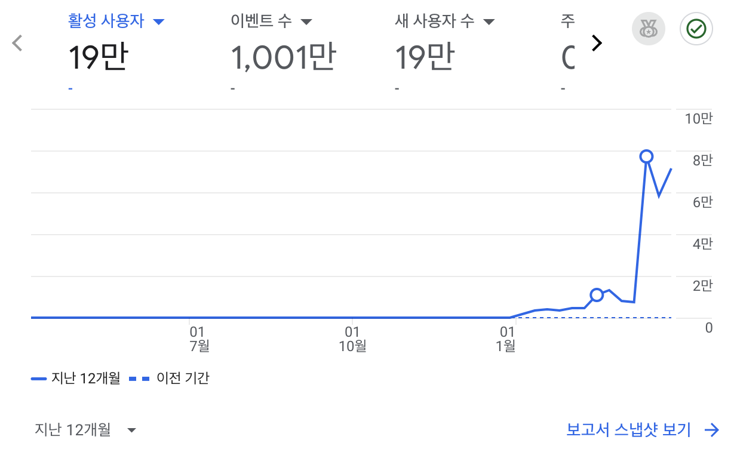
Task: Click the arrow beside 보고서 스냅샷 보기
Action: (712, 430)
